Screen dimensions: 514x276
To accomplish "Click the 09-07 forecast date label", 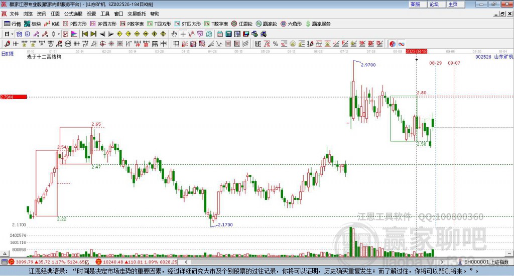I will 454,63.
